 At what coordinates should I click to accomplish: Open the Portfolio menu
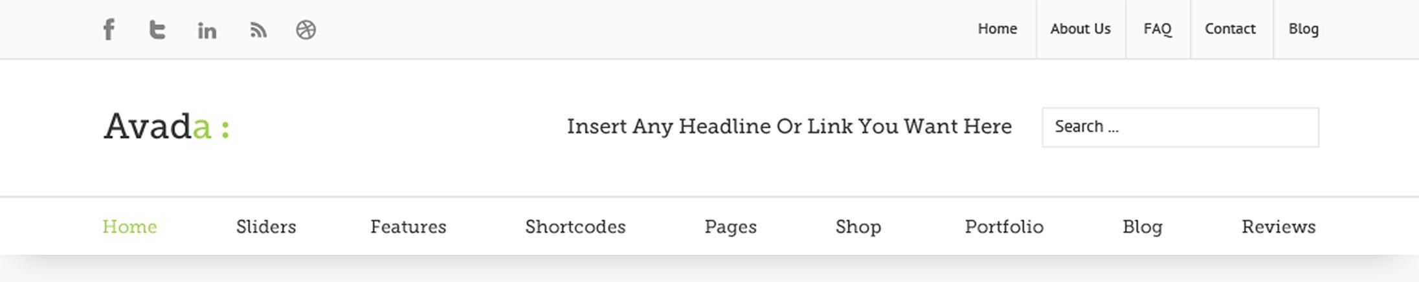(x=1004, y=227)
